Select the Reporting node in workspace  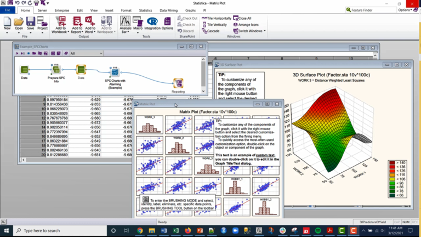tap(178, 83)
